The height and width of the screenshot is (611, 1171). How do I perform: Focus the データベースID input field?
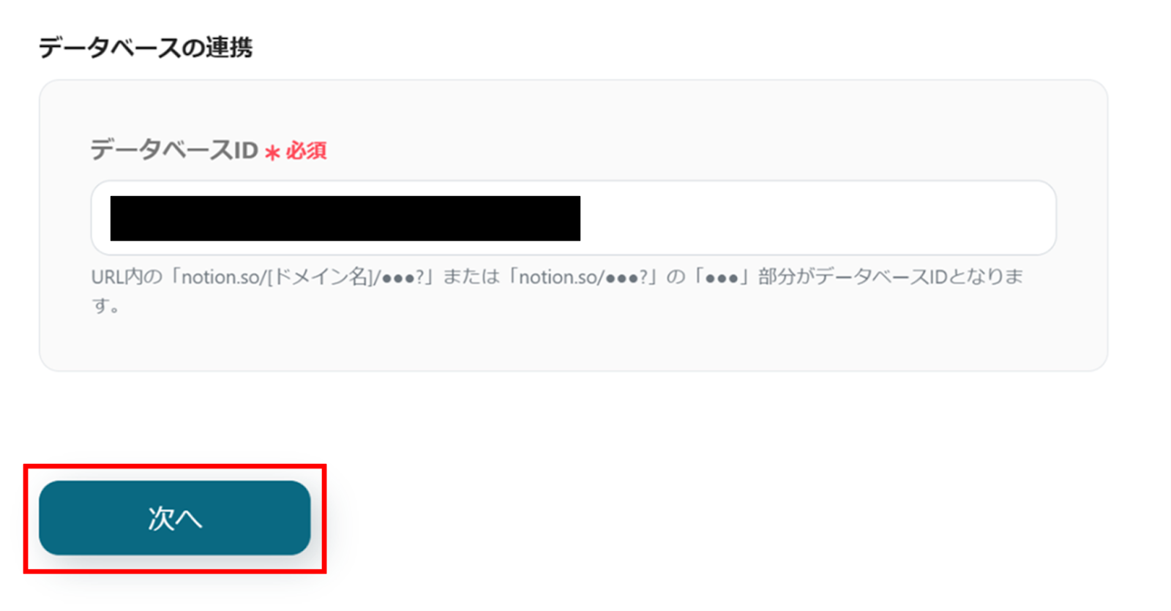(573, 218)
